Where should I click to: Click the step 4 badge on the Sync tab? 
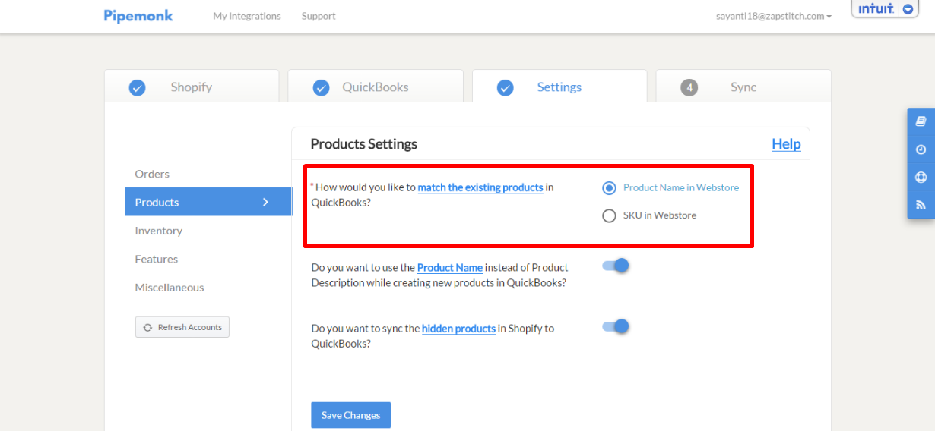coord(689,88)
